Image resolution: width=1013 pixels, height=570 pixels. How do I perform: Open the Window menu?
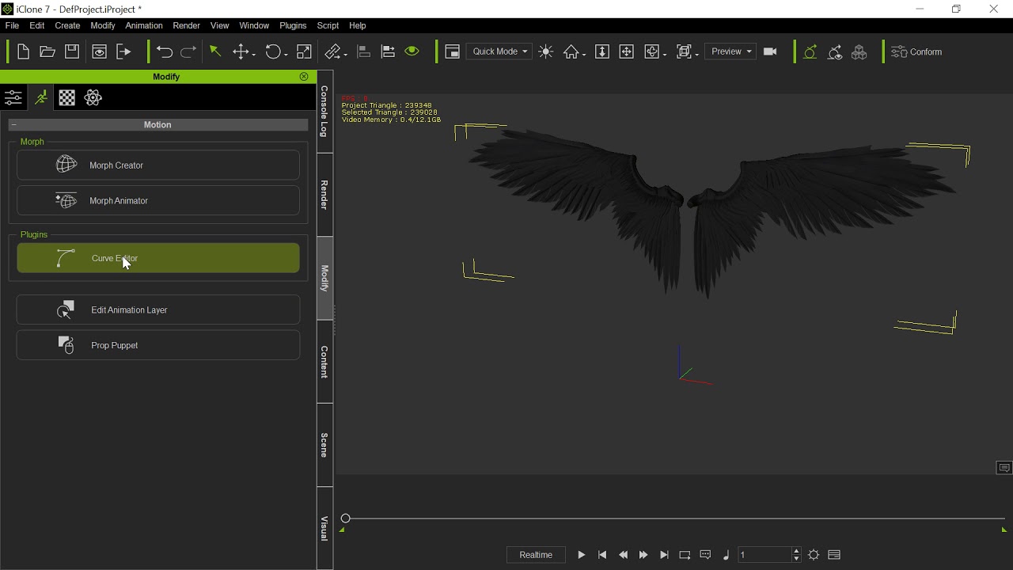click(x=254, y=25)
